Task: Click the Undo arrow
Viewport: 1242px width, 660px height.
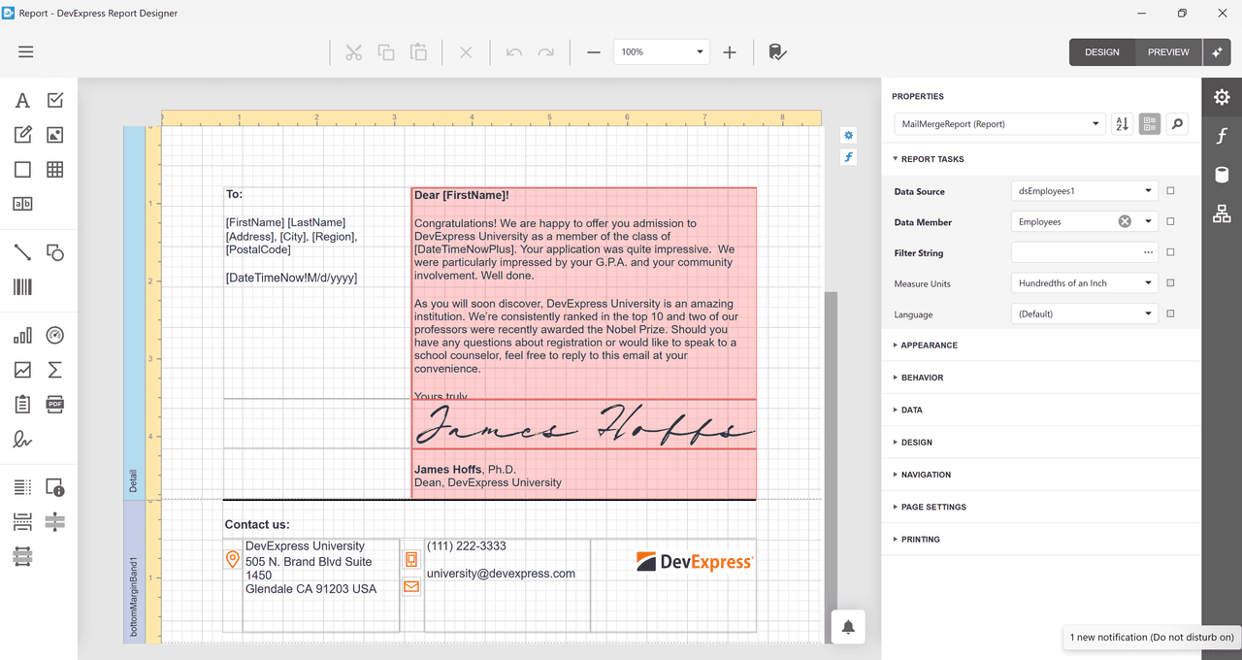Action: click(514, 52)
